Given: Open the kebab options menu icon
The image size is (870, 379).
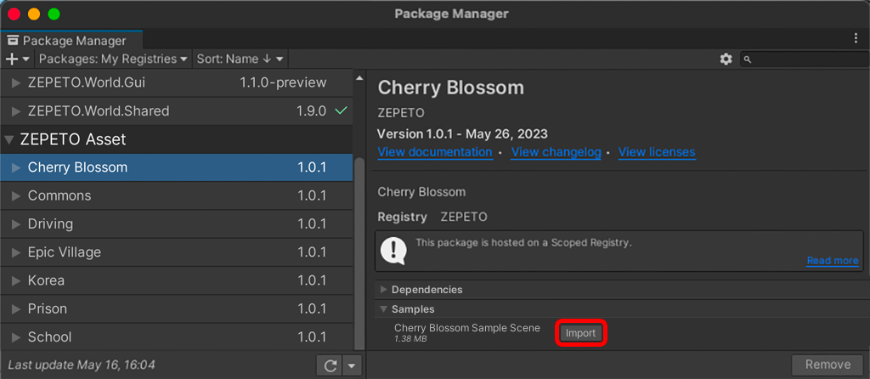Looking at the screenshot, I should (x=856, y=38).
